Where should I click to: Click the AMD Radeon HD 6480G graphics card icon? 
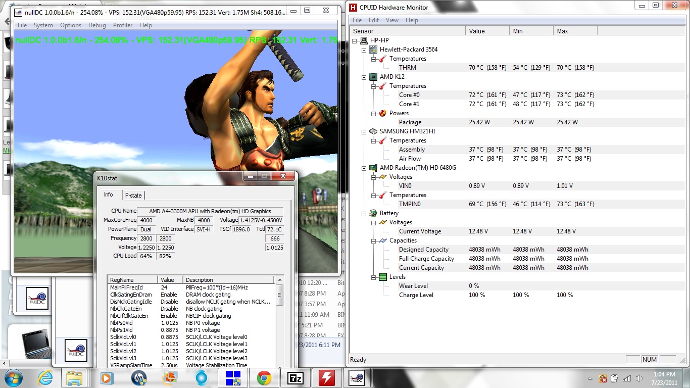pos(373,168)
